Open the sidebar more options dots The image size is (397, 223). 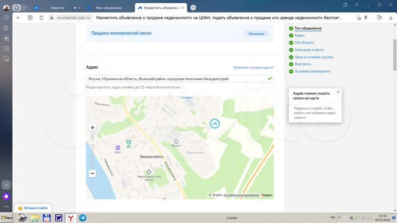pyautogui.click(x=6, y=206)
